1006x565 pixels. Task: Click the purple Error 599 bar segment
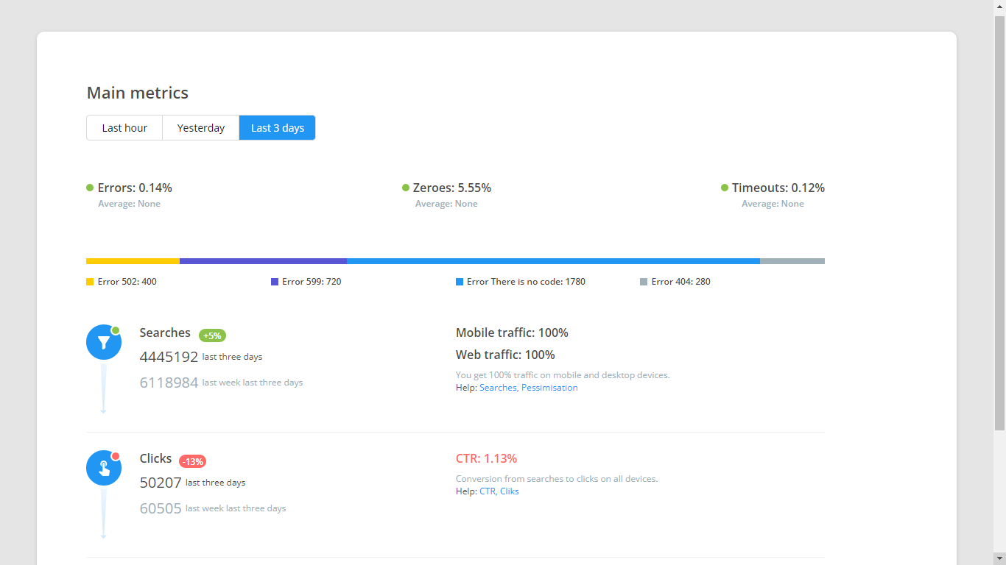263,261
